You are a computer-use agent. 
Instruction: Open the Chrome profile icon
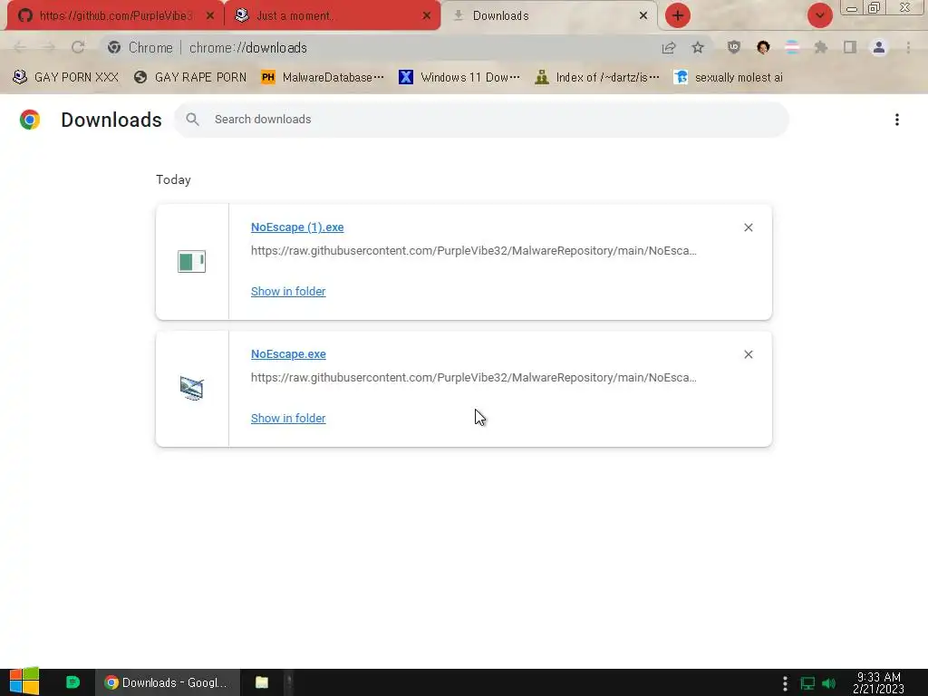coord(879,47)
